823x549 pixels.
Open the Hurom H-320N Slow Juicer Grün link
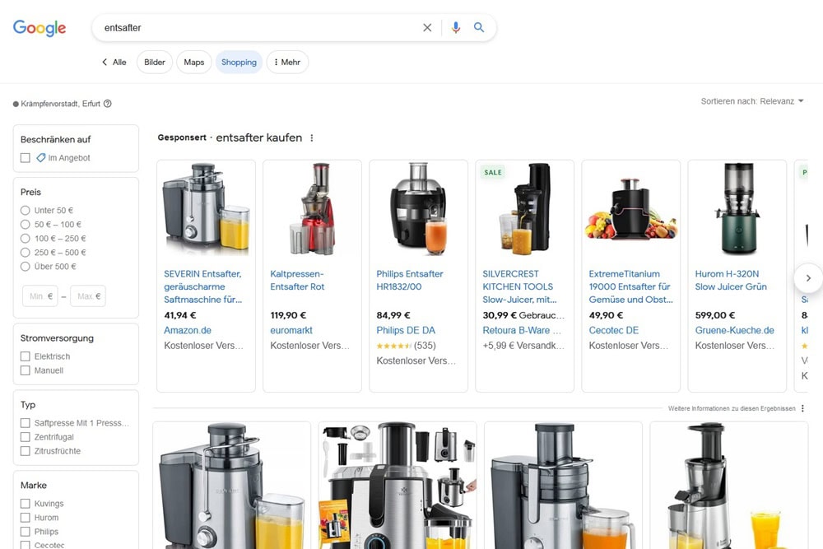pos(731,281)
